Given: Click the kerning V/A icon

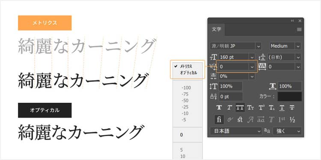Looking at the screenshot, I should 214,67.
